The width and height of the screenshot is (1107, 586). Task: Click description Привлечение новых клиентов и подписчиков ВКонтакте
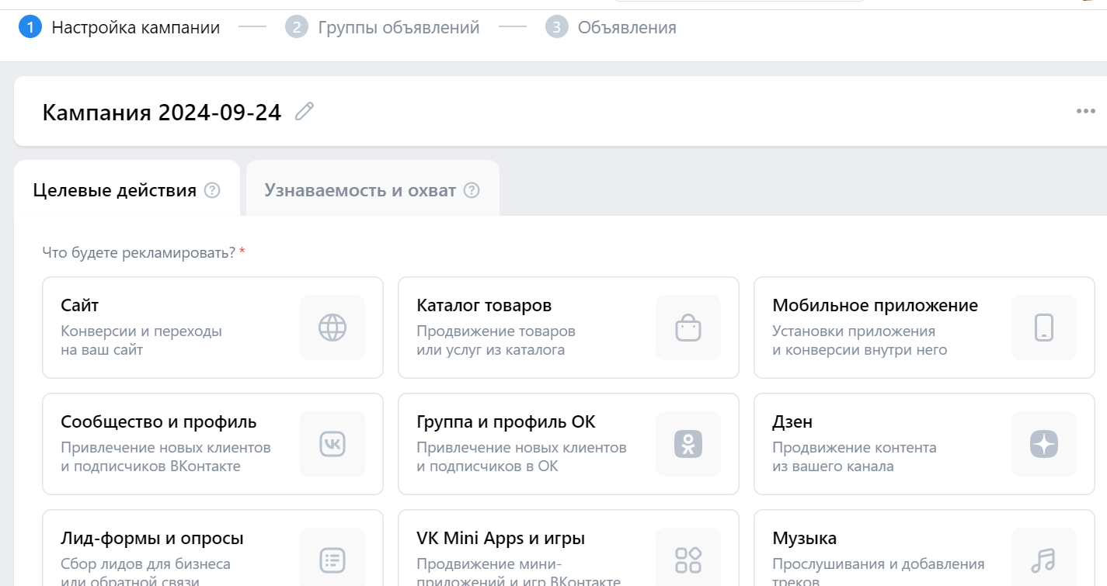(x=165, y=457)
